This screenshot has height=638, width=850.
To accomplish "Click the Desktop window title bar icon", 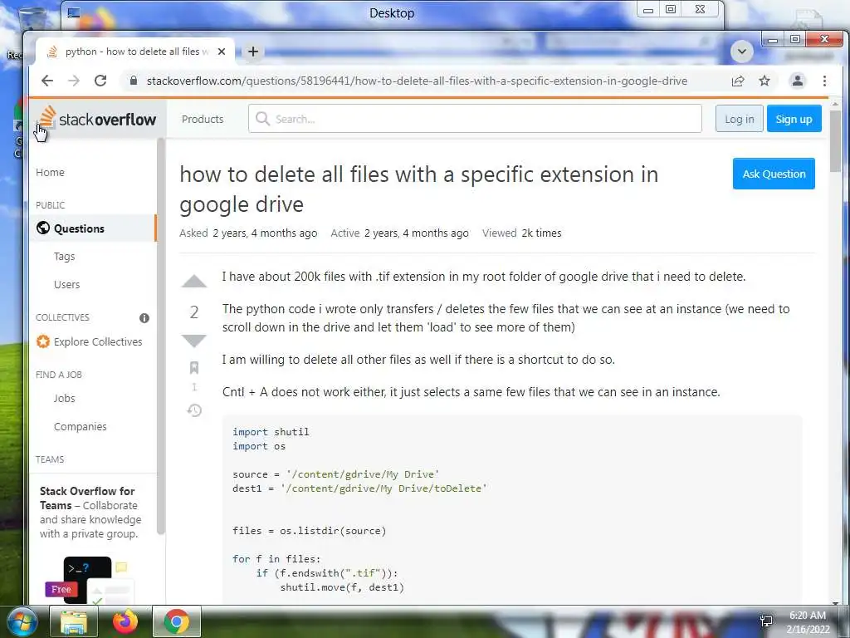I will click(x=74, y=13).
